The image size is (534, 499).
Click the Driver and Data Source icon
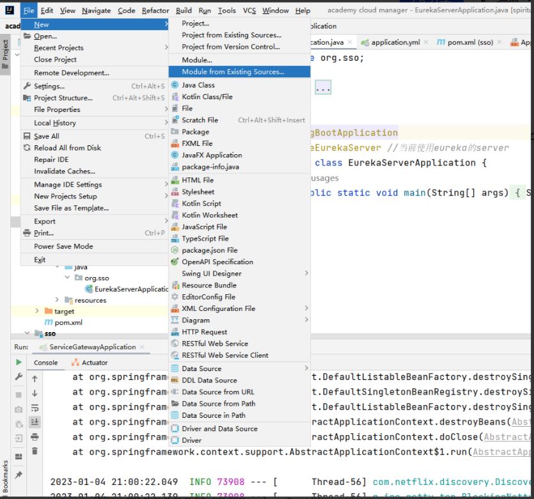point(175,429)
